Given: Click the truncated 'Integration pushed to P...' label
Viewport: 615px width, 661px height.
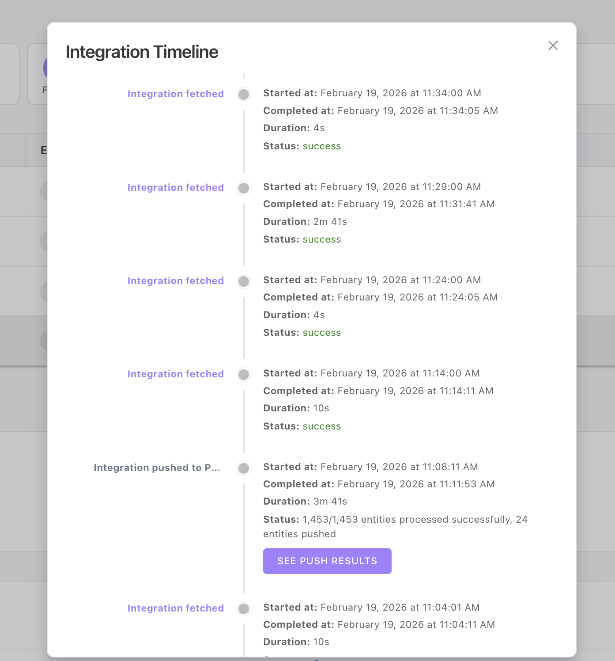Looking at the screenshot, I should pos(157,468).
